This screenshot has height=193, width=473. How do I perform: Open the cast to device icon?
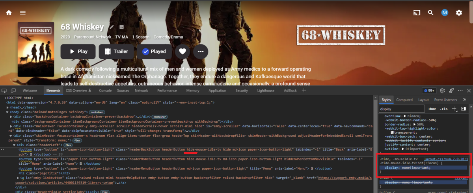(x=417, y=13)
